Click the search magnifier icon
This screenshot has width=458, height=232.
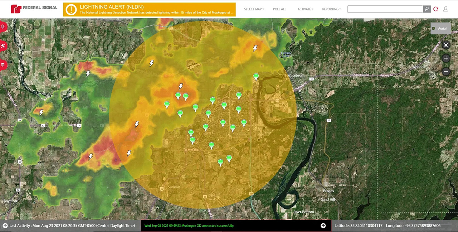(427, 9)
